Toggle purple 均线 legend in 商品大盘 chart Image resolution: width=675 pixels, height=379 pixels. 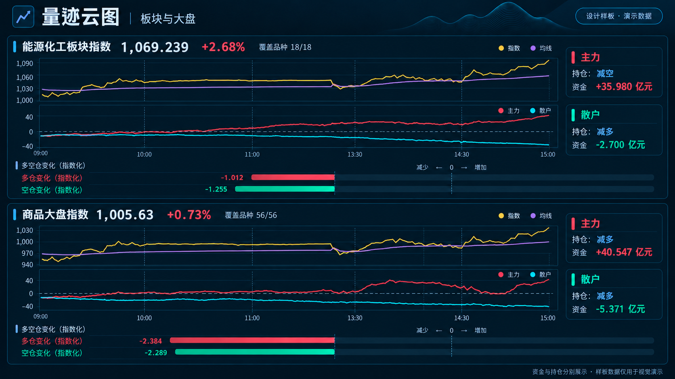tap(541, 215)
